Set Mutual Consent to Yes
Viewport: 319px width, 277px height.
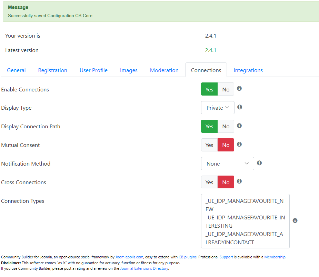pyautogui.click(x=209, y=145)
